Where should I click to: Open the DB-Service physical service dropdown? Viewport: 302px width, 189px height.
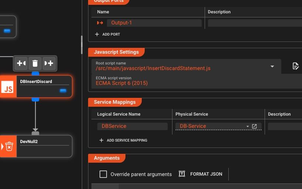coord(248,126)
